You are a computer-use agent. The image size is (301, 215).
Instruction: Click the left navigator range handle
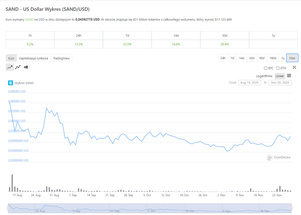coord(8,208)
